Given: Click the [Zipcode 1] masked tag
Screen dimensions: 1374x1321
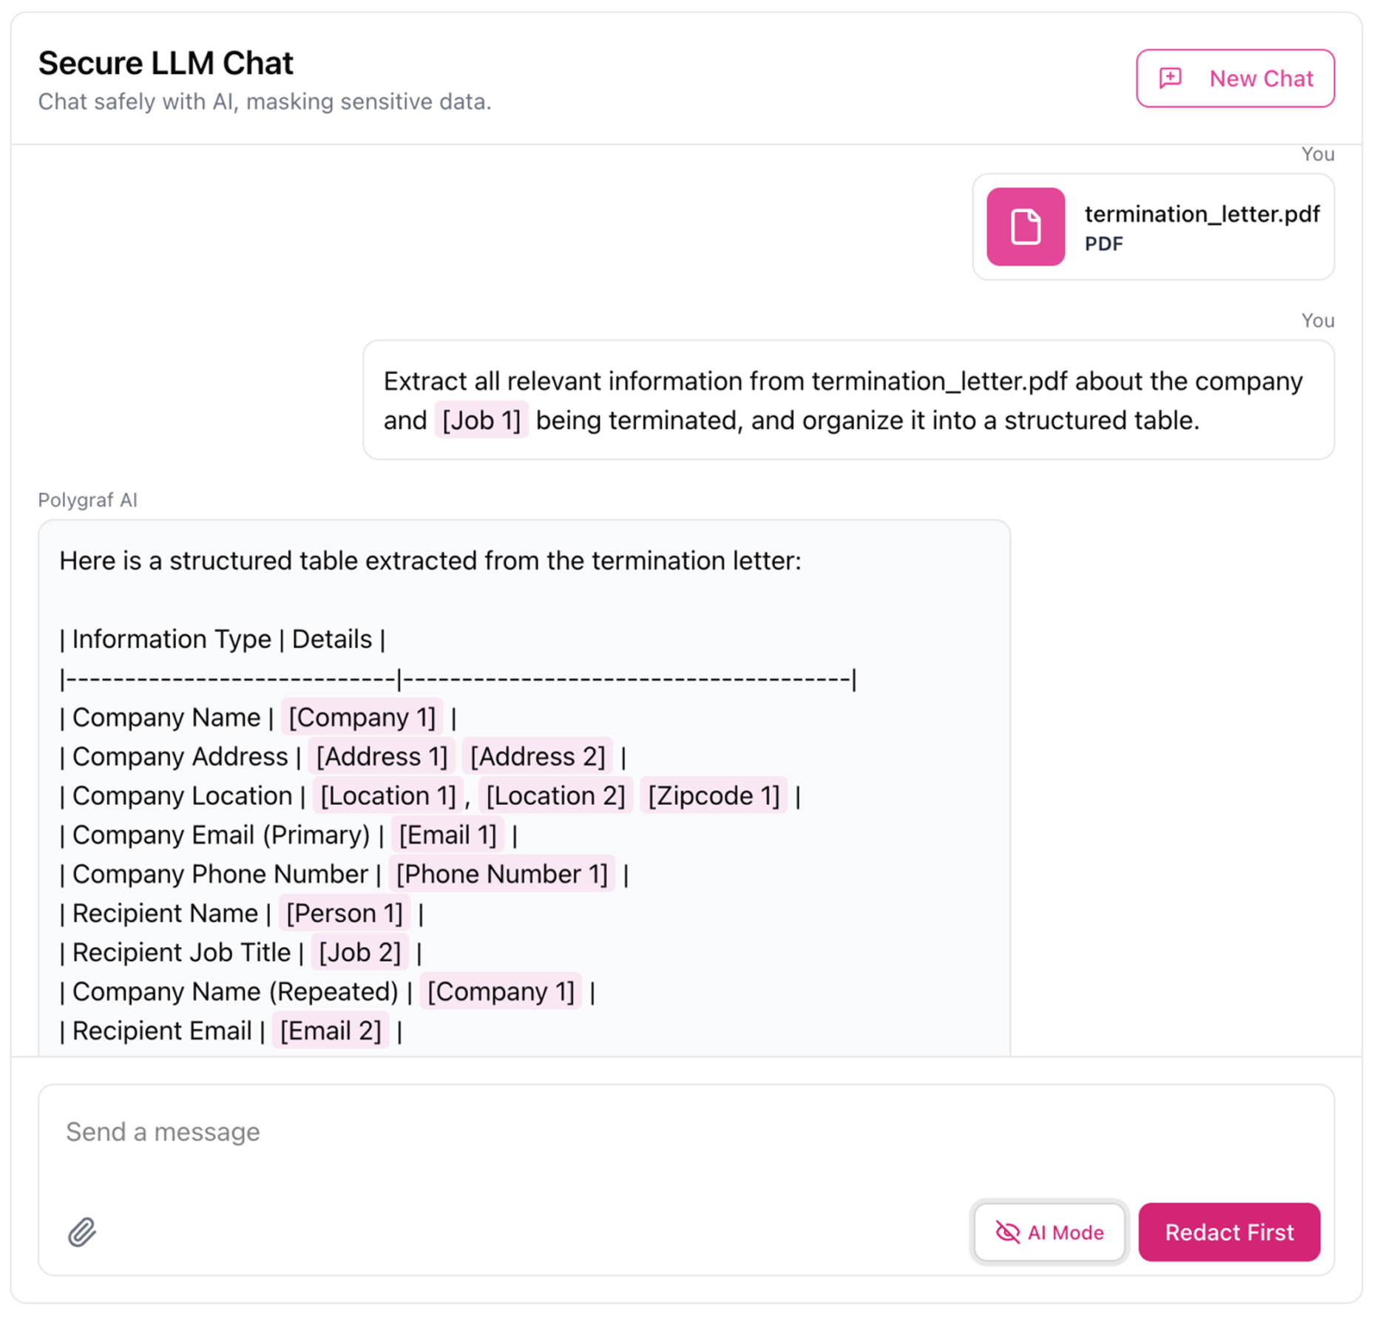Looking at the screenshot, I should pos(714,795).
